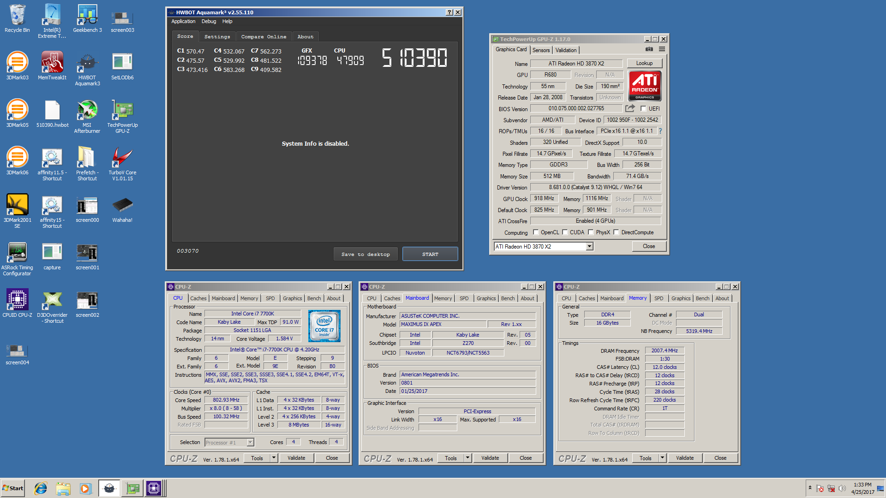Switch to Compare Online tab

(x=263, y=37)
